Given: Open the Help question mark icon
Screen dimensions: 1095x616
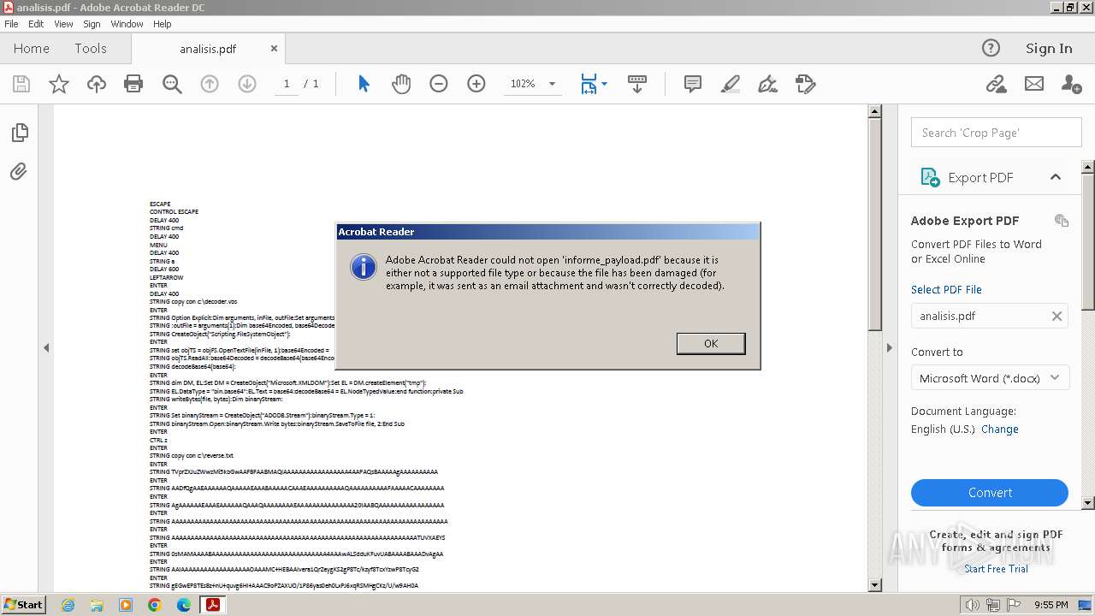Looking at the screenshot, I should pos(991,49).
